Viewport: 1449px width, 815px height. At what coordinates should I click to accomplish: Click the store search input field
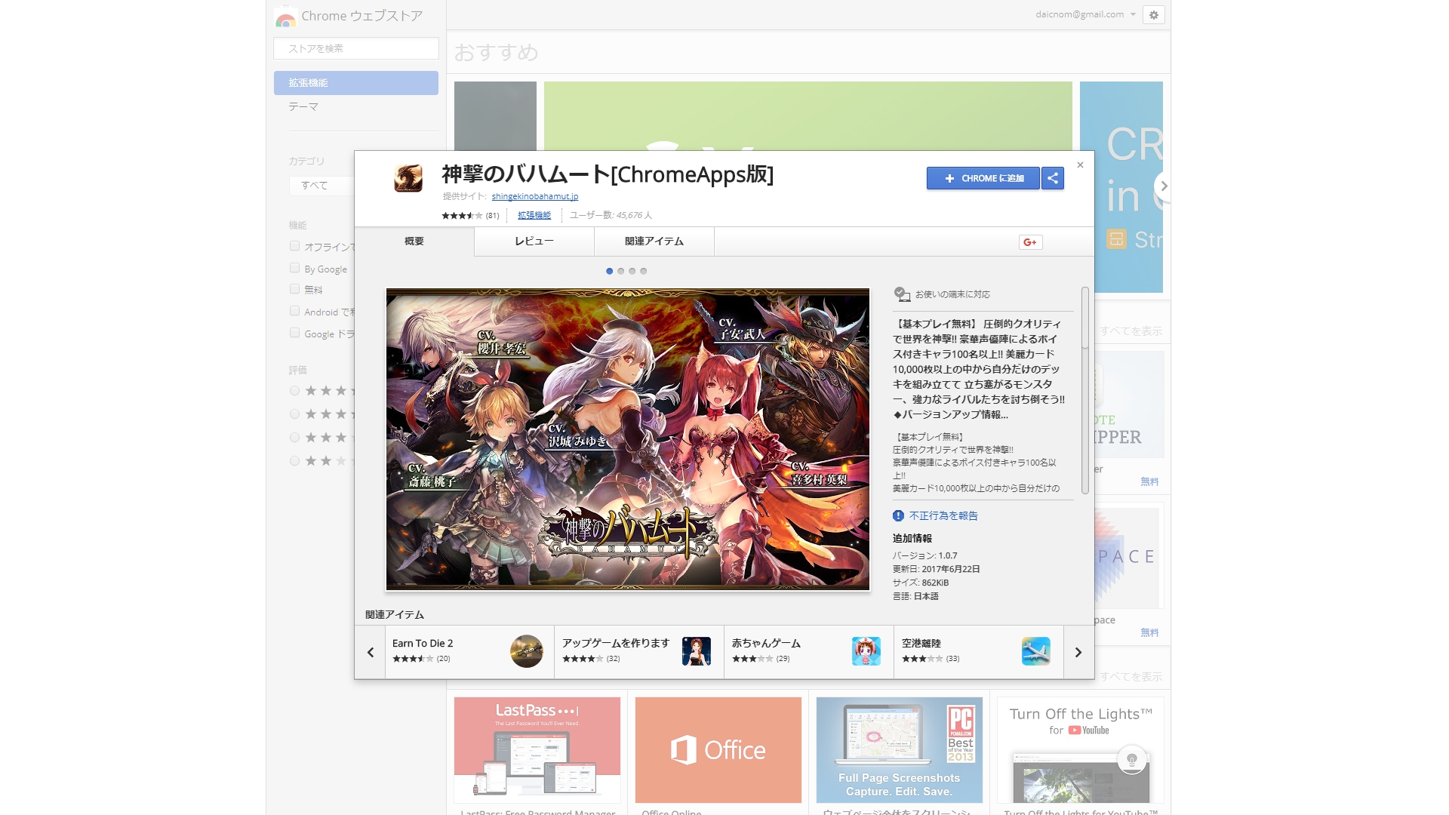[x=356, y=48]
